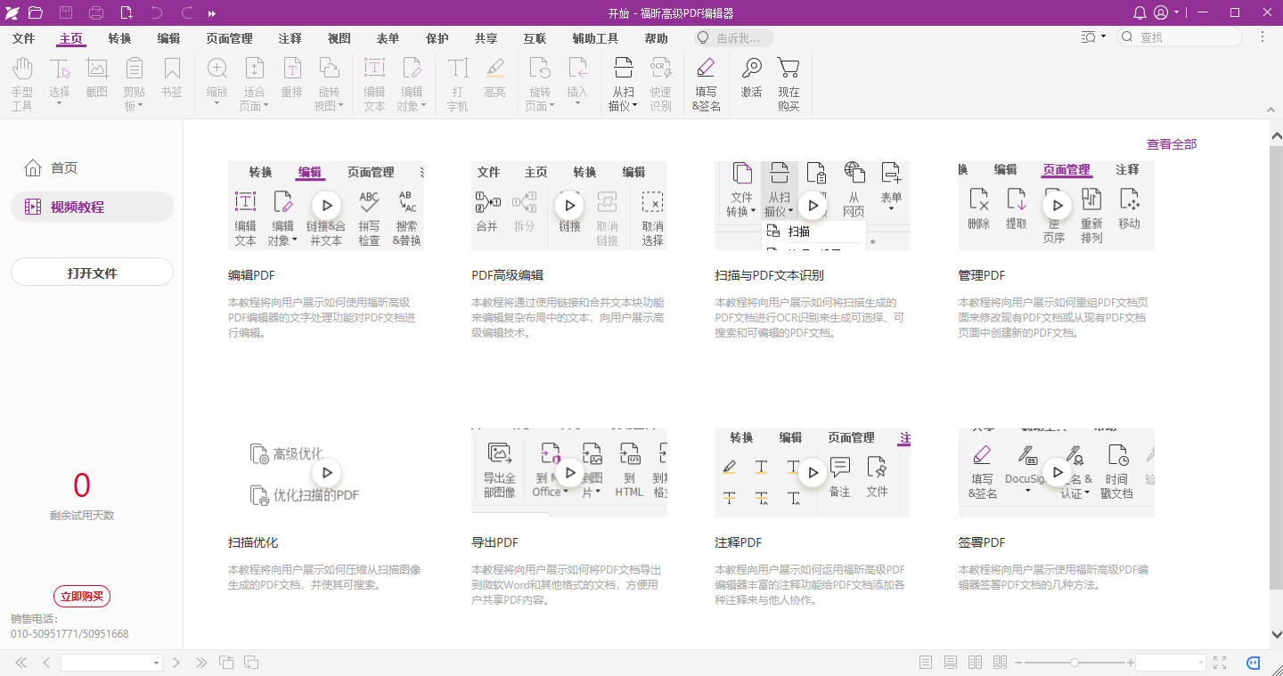
Task: Open the Comment (注释) ribbon tab
Action: click(290, 38)
